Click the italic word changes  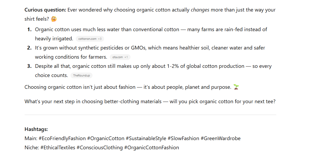click(200, 10)
